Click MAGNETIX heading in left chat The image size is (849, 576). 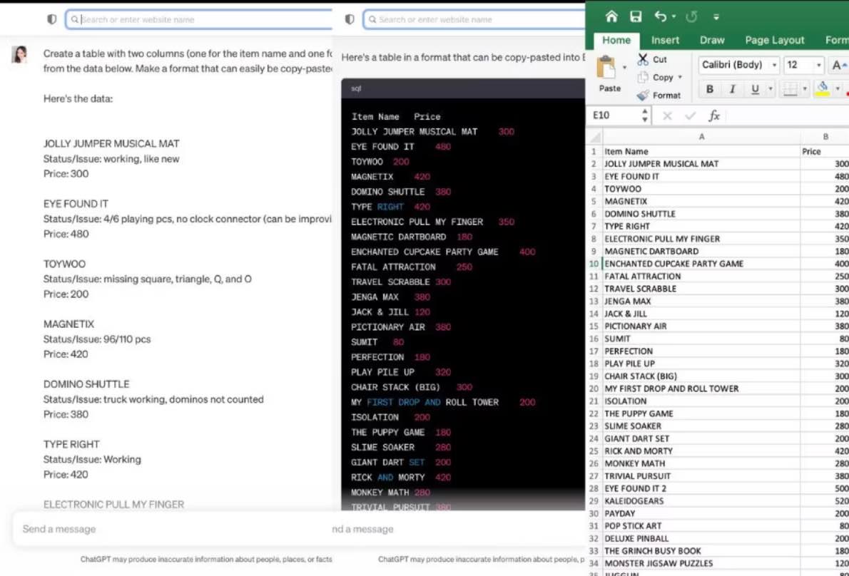(68, 324)
